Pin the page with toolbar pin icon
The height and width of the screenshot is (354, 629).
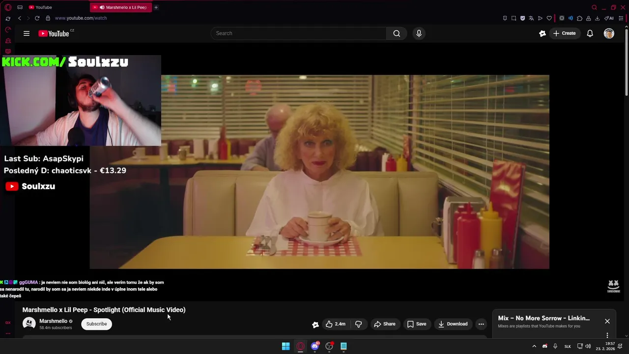click(505, 18)
